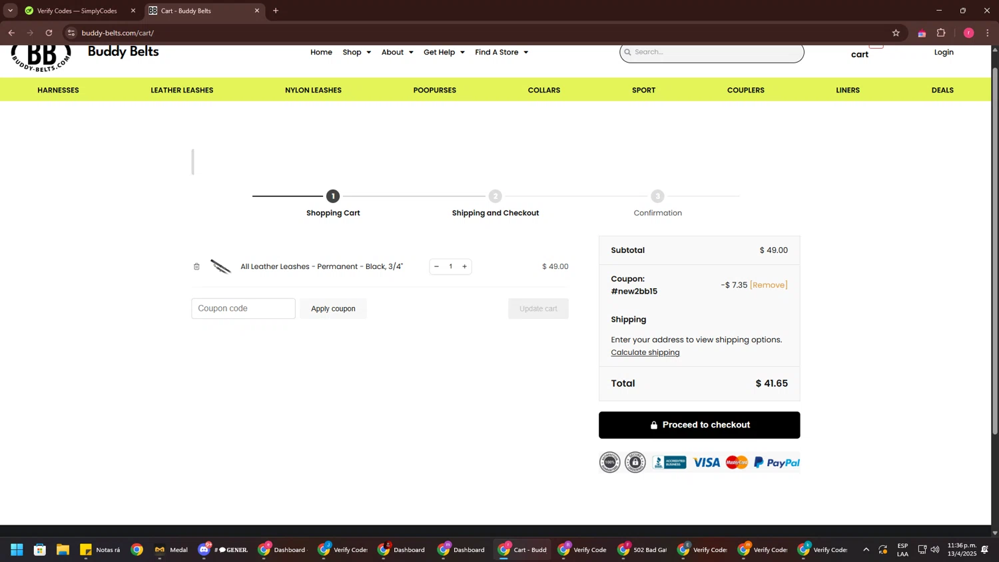Go to the LINERS category
This screenshot has height=562, width=999.
point(848,90)
